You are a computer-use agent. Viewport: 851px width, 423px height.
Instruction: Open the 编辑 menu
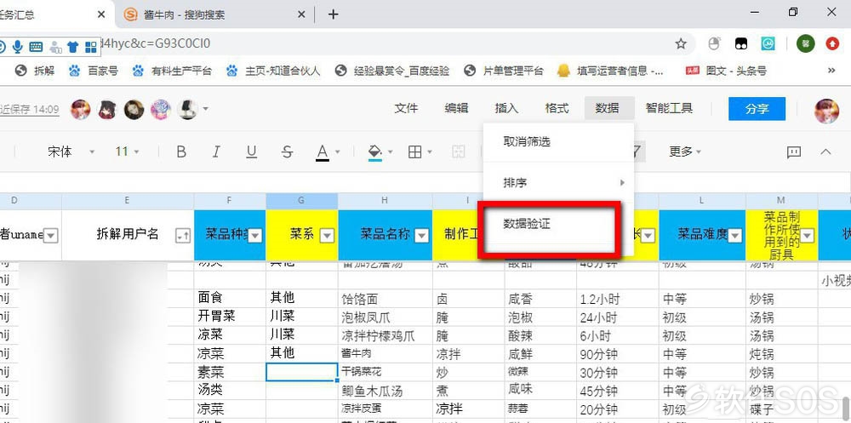456,109
